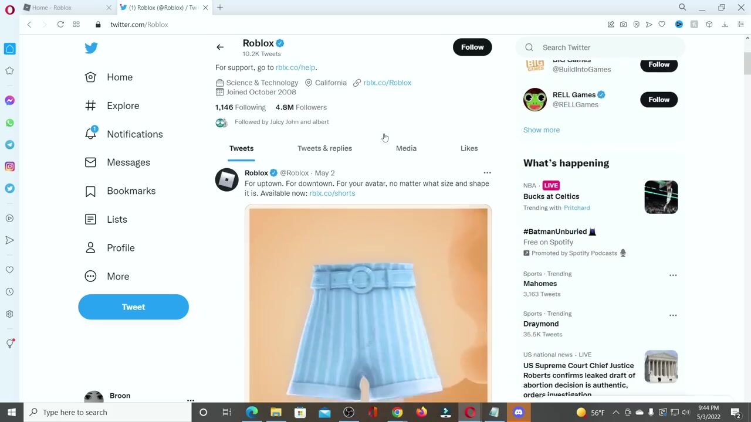Open Instagram in Opera sidebar

[9, 167]
